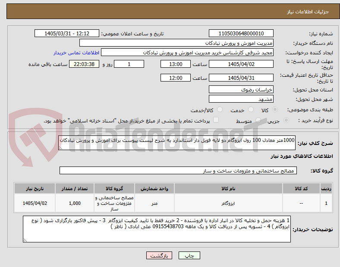Click the deadline hour field 13:00
The width and height of the screenshot is (340, 267).
(x=176, y=64)
